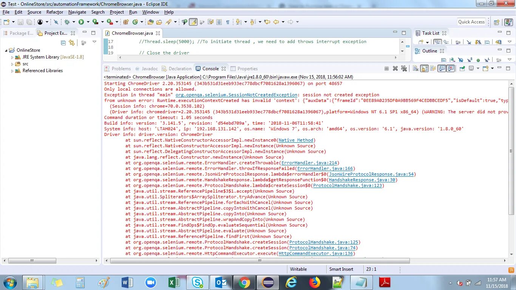Viewport: 516px width, 290px height.
Task: Click the Open Perspective icon
Action: click(x=497, y=22)
